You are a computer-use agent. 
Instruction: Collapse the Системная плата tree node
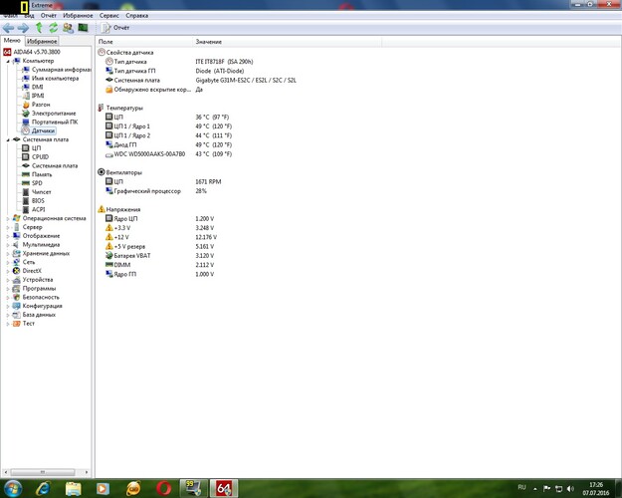point(8,139)
